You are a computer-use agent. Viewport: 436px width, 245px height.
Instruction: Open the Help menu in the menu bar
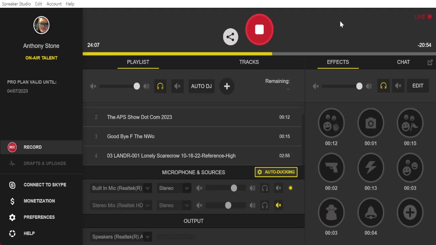pyautogui.click(x=70, y=4)
